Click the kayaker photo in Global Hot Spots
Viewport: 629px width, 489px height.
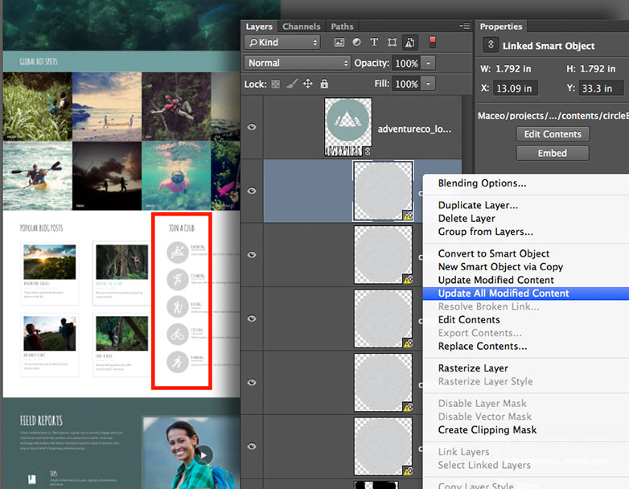coord(37,175)
